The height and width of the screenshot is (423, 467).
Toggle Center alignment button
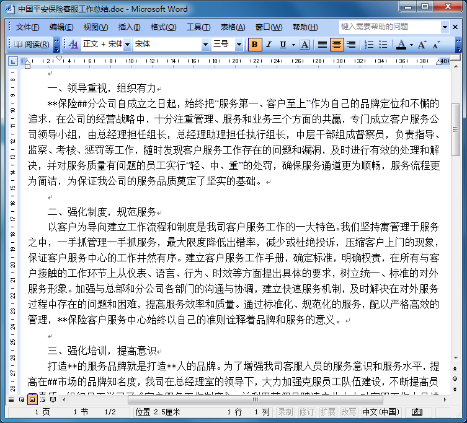pyautogui.click(x=337, y=45)
